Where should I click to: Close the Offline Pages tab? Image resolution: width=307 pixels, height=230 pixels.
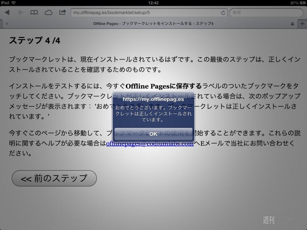click(x=7, y=24)
